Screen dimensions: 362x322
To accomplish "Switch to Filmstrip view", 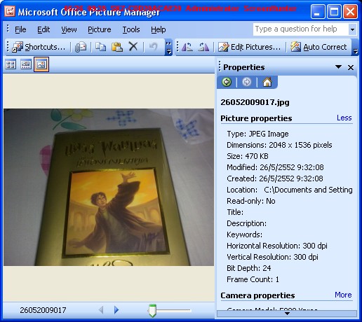I will [26, 64].
